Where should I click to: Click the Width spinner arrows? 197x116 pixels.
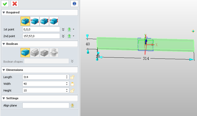[x=67, y=84]
